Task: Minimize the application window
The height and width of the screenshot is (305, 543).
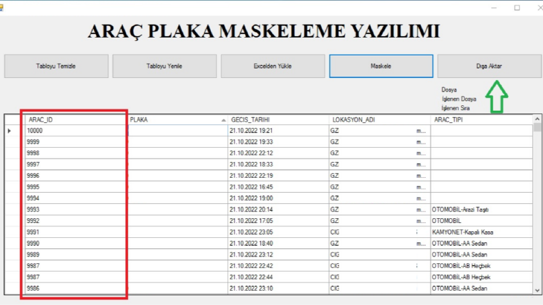Action: point(494,8)
